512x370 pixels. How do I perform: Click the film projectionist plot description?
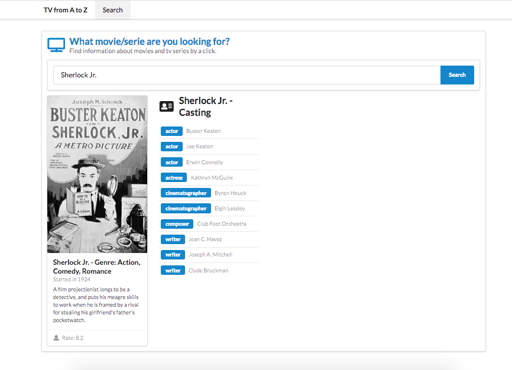point(96,304)
